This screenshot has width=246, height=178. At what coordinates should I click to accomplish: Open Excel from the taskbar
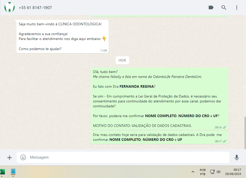[2, 172]
